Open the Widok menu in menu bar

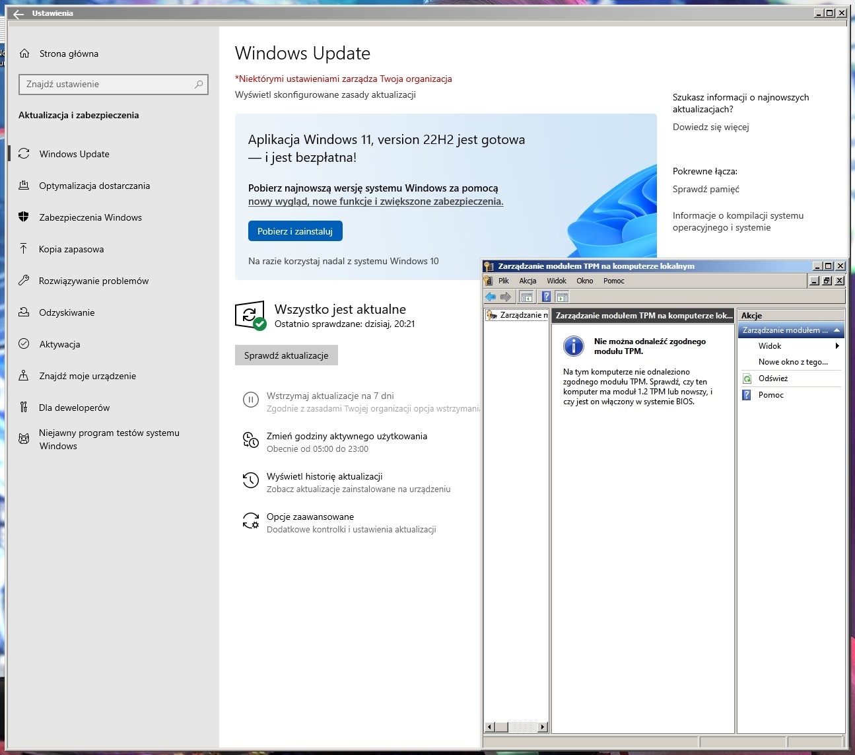(x=557, y=281)
